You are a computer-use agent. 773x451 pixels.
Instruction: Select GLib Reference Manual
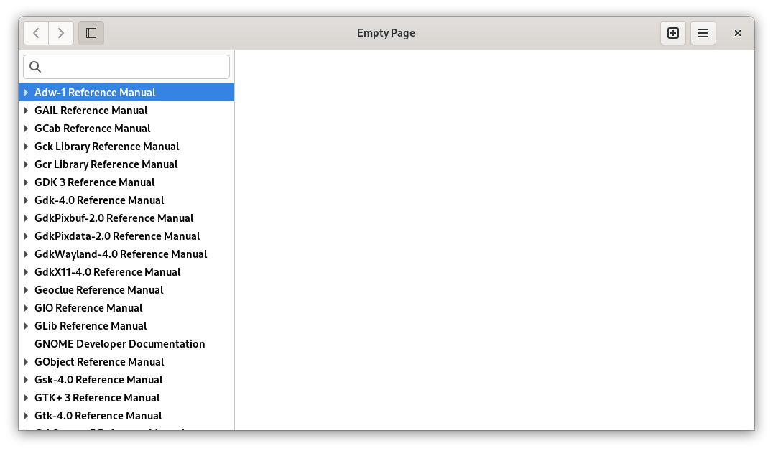[91, 326]
